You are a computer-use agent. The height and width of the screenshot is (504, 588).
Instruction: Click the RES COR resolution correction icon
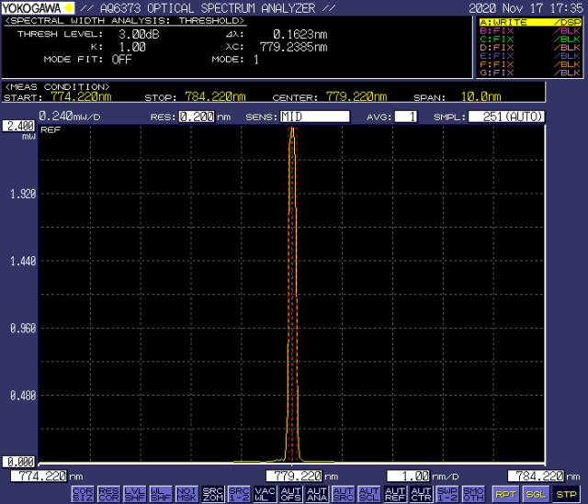(x=108, y=495)
